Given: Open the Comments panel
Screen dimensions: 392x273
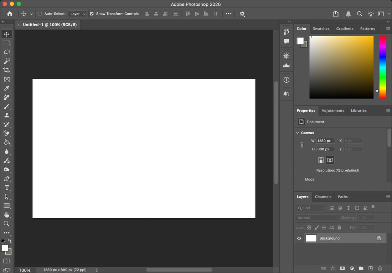Looking at the screenshot, I should pyautogui.click(x=286, y=41).
